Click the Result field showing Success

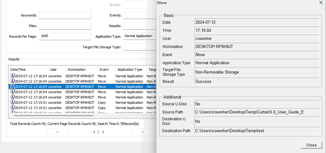257,81
